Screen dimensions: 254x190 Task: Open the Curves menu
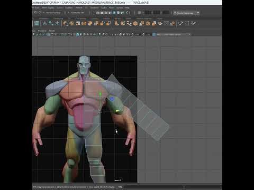coord(60,8)
